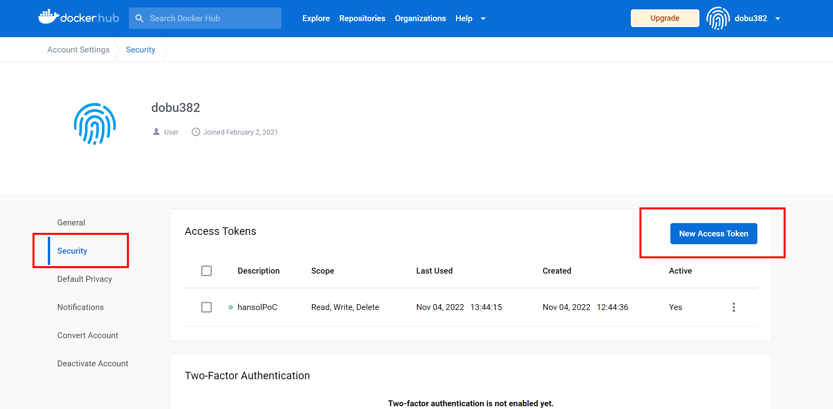Toggle the select-all tokens checkbox
This screenshot has height=409, width=833.
coord(206,271)
